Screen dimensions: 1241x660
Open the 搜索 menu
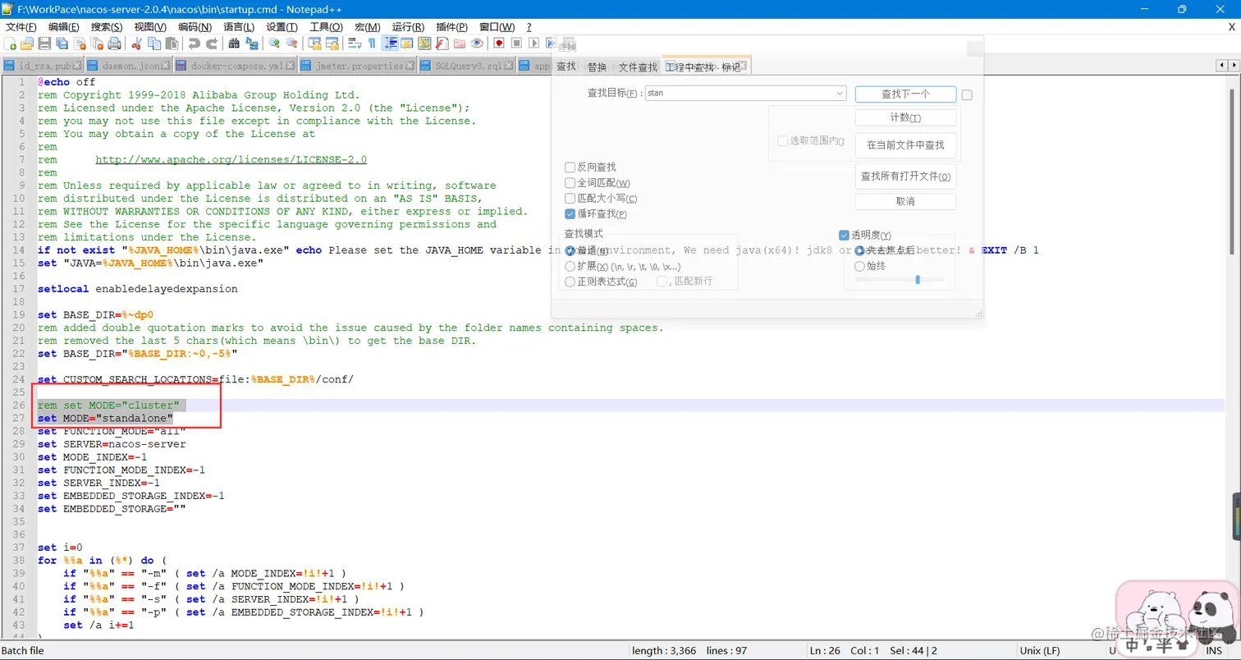pyautogui.click(x=107, y=27)
